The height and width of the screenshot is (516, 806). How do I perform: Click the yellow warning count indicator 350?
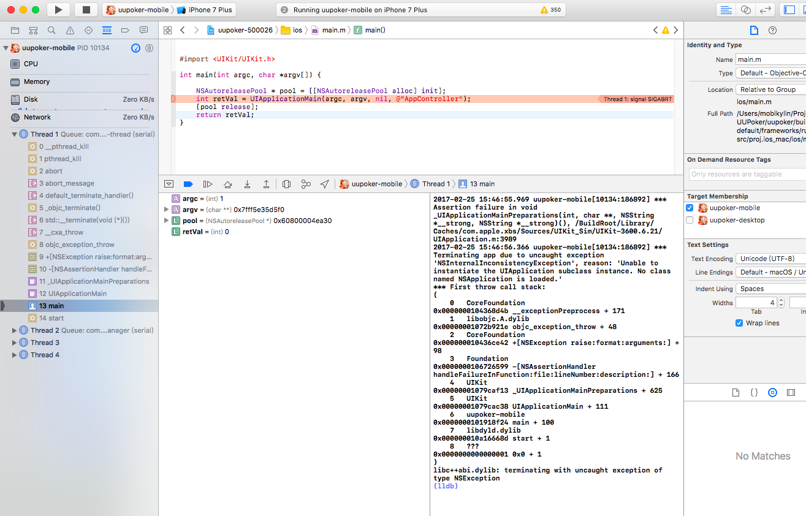[x=550, y=10]
